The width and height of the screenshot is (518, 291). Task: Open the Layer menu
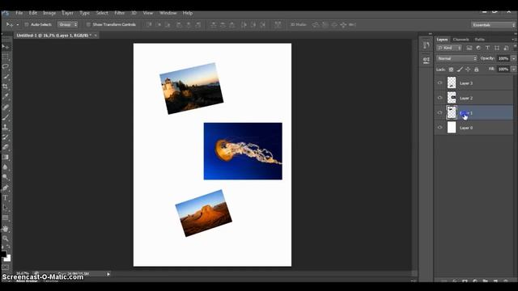67,13
